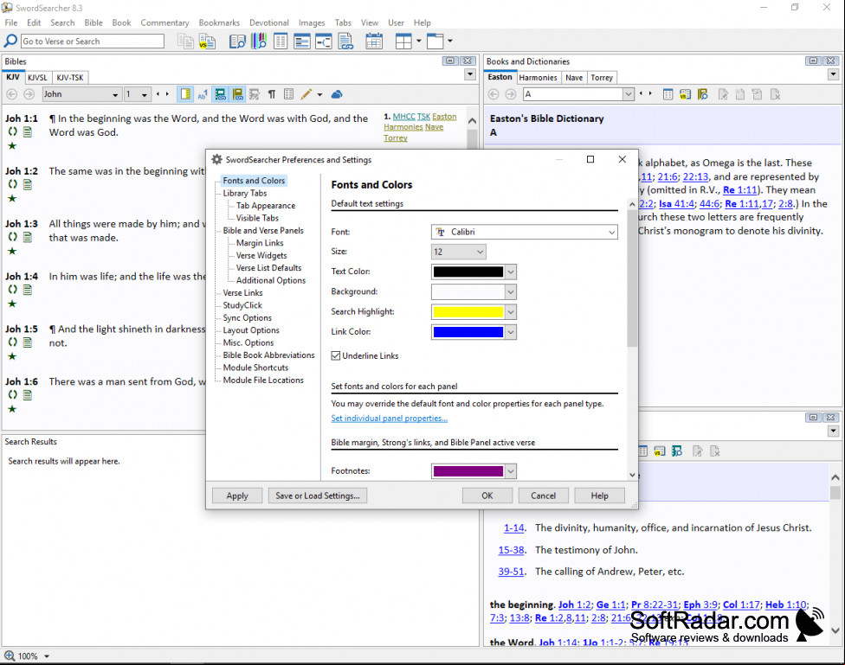Click the single window layout icon
This screenshot has height=665, width=845.
[435, 41]
